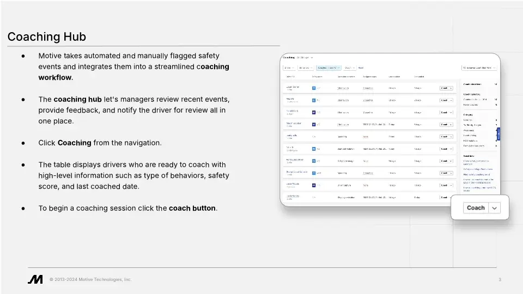The height and width of the screenshot is (294, 523).
Task: Click the safety score badge in the Cell phone usage row
Action: coord(314,161)
